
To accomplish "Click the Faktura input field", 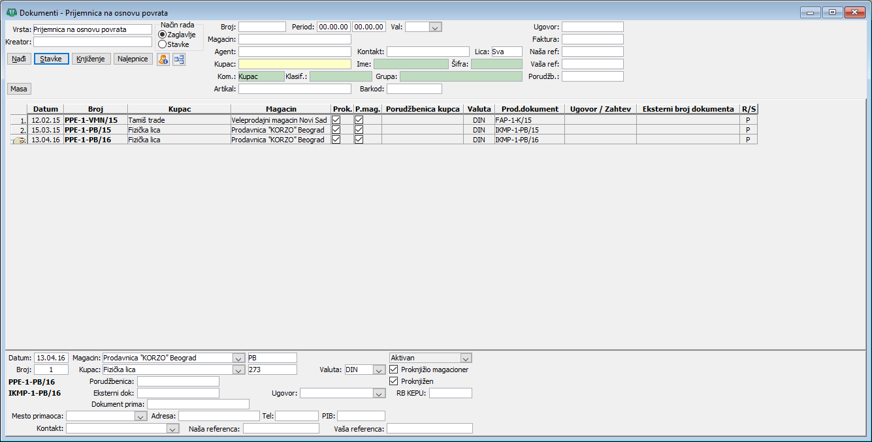I will pyautogui.click(x=592, y=39).
